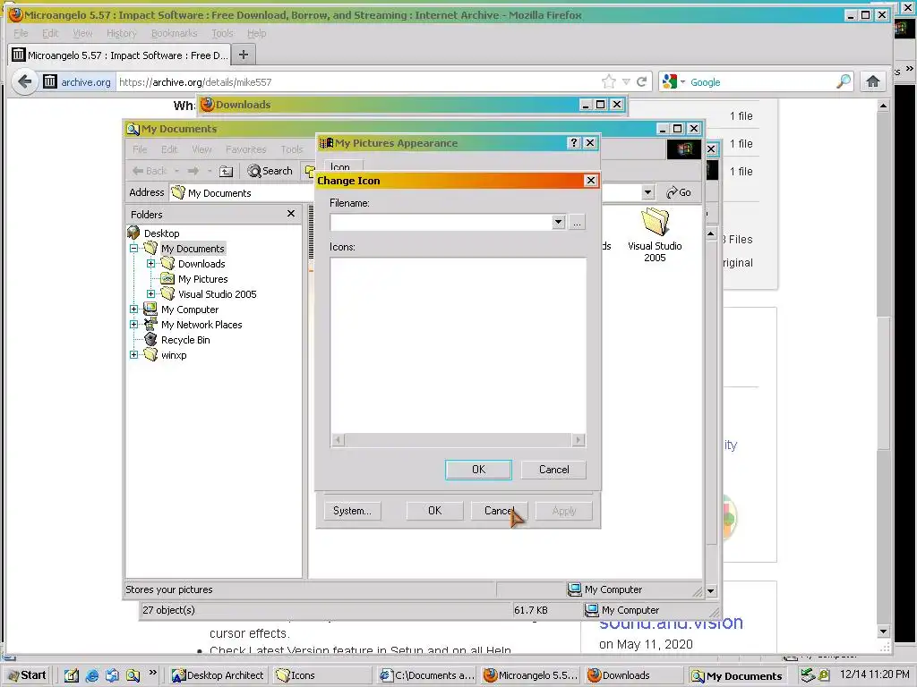Click the taskbar clock

(874, 674)
